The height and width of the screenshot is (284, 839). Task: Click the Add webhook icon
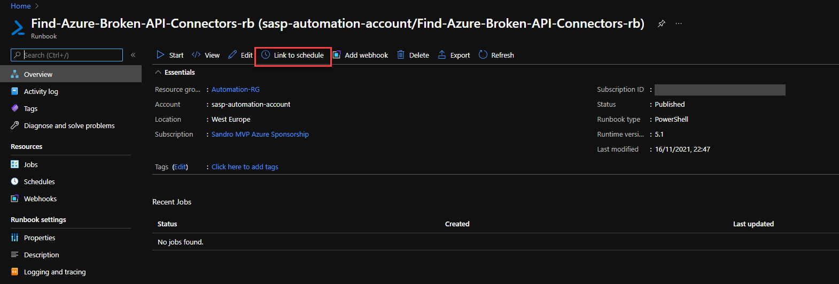point(337,55)
